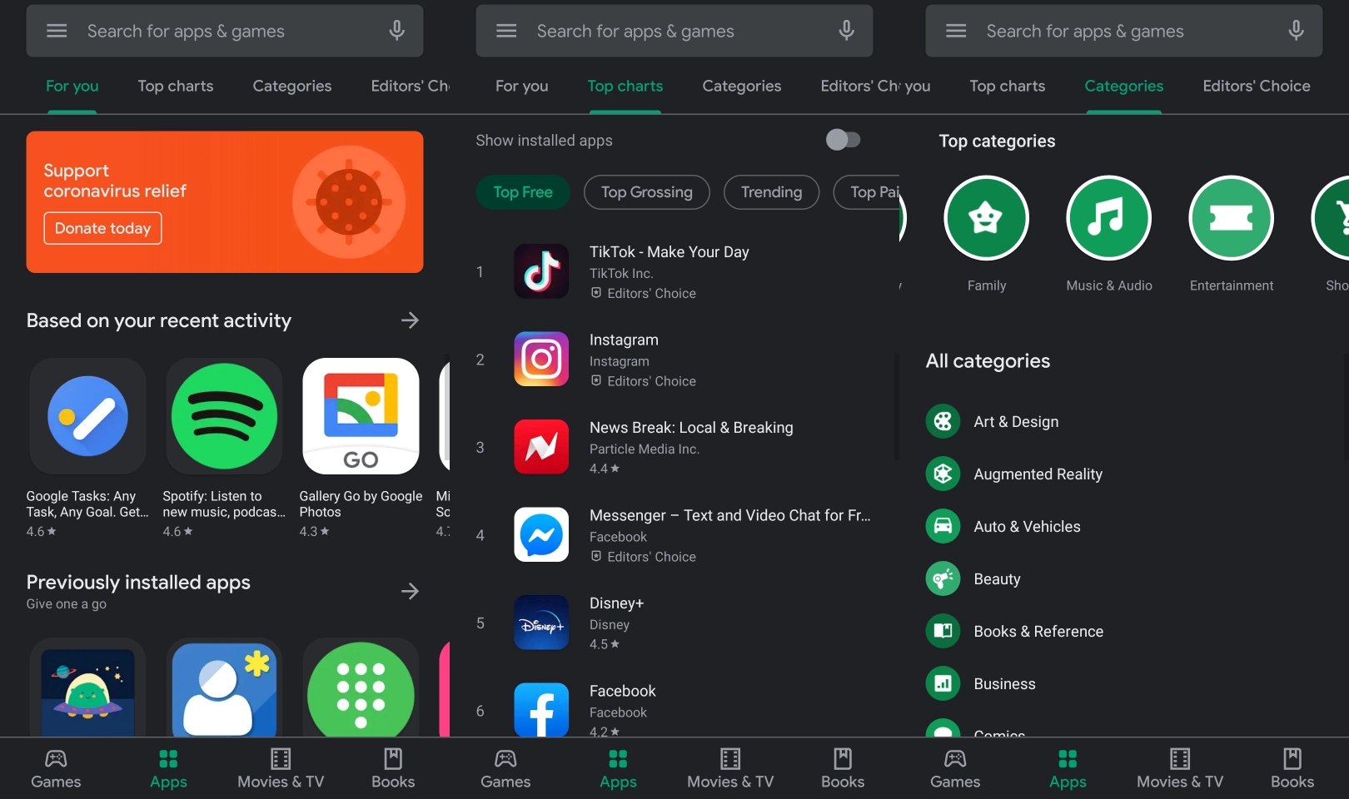1349x799 pixels.
Task: Select the Categories tab in the Top charts screen
Action: pos(742,86)
